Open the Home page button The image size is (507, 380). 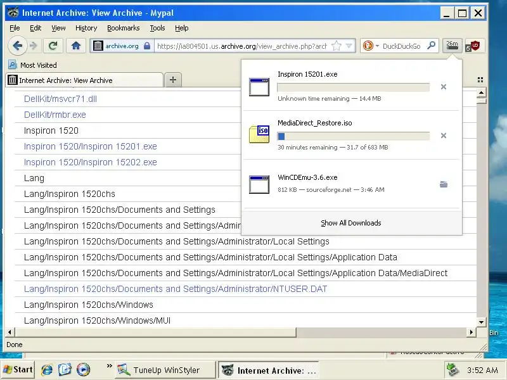click(x=76, y=46)
